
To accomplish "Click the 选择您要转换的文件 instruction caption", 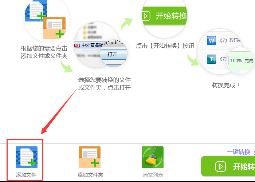I will pyautogui.click(x=105, y=80).
